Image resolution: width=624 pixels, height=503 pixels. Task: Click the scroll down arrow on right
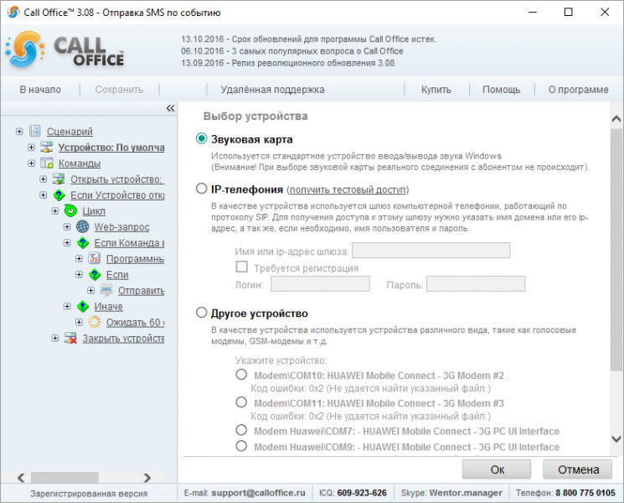616,439
